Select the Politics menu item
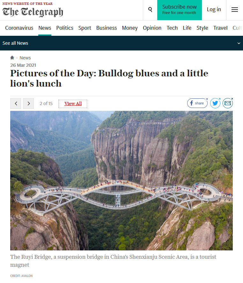This screenshot has height=283, width=243. (65, 28)
